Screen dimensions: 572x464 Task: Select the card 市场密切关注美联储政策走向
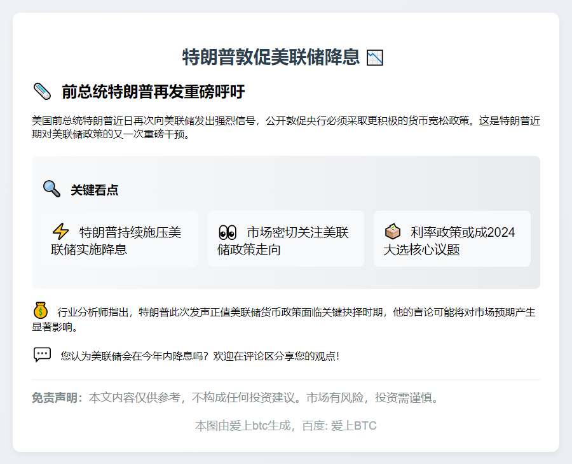point(286,239)
